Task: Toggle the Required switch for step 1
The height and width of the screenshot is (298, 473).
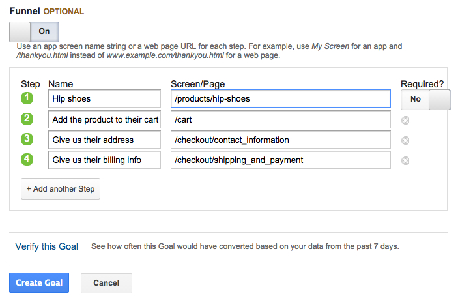Action: pyautogui.click(x=425, y=99)
